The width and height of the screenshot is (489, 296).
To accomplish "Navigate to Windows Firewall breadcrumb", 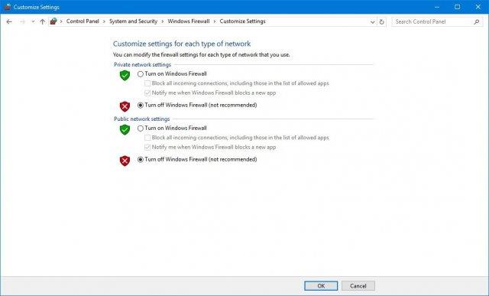I will pyautogui.click(x=189, y=21).
